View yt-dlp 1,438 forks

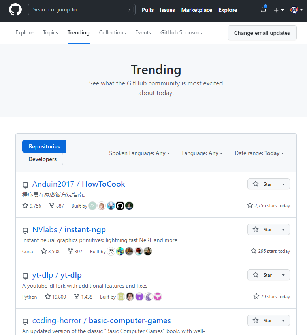[83, 297]
